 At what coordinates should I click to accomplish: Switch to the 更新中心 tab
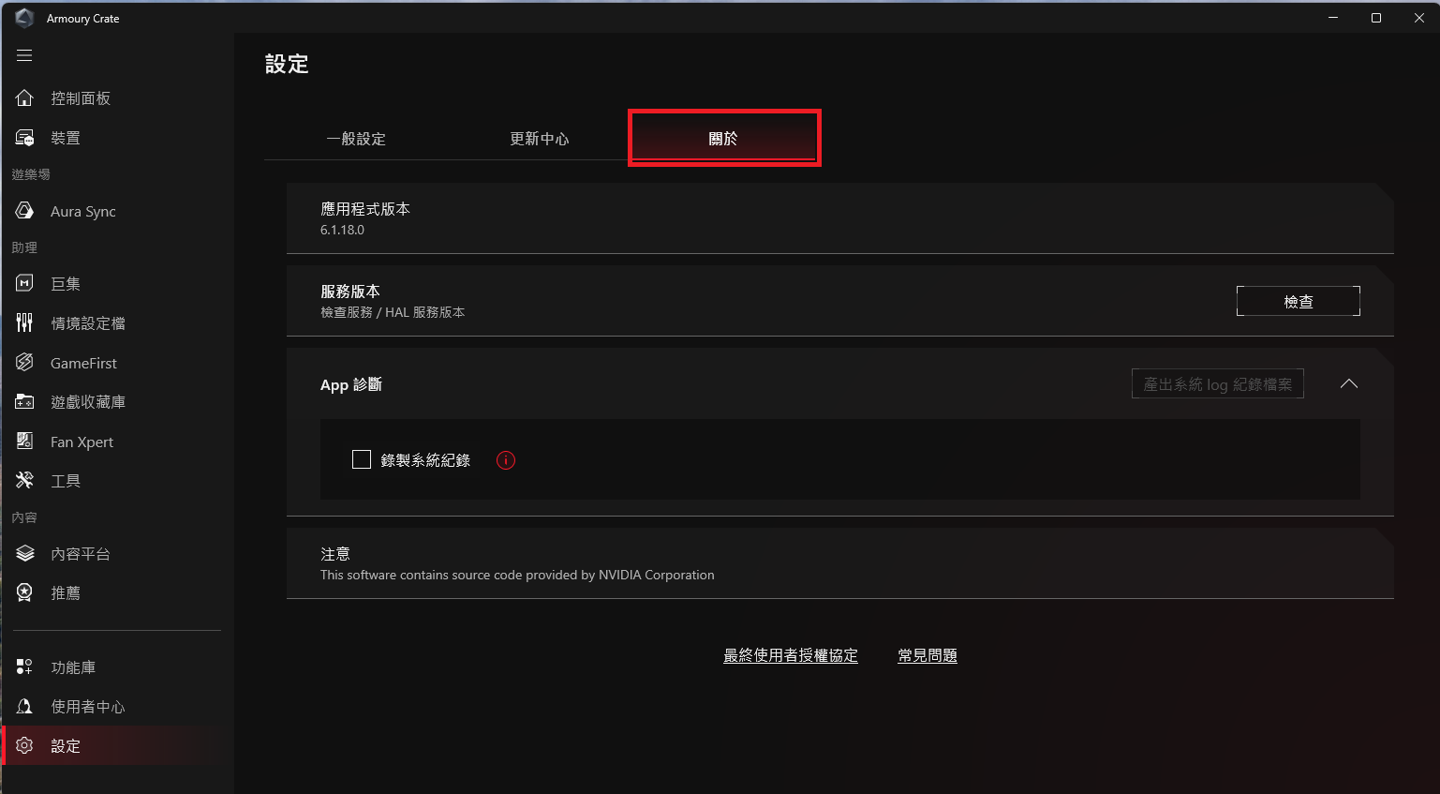540,139
